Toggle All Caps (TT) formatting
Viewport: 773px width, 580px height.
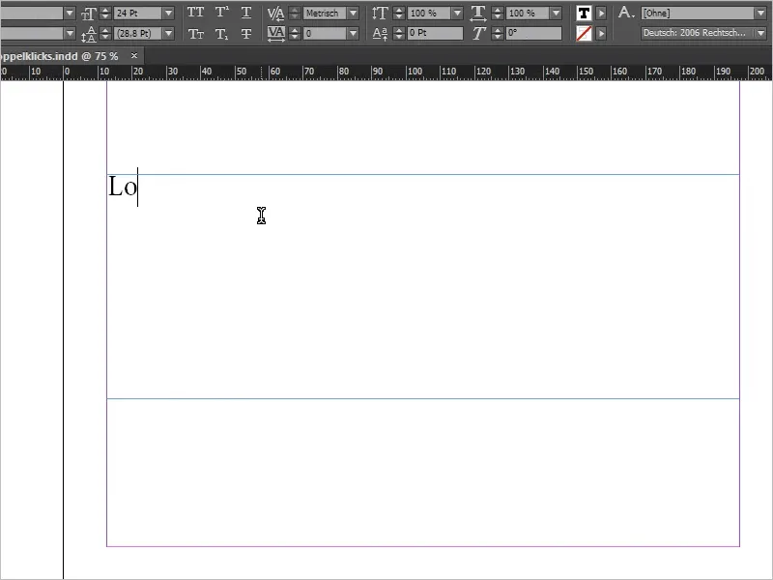[196, 13]
